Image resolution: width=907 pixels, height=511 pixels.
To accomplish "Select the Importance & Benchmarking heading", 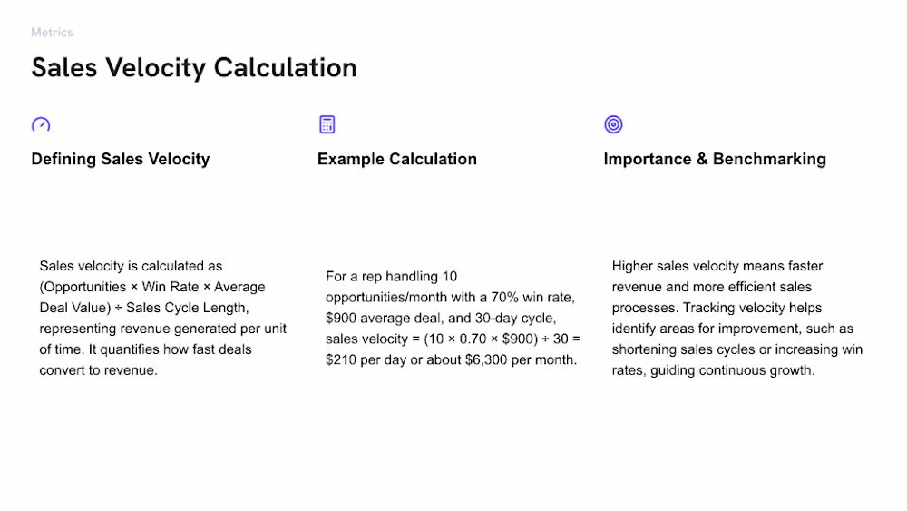I will pos(715,159).
